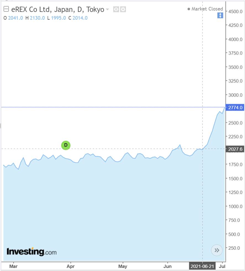This screenshot has width=245, height=271.
Task: Click the scroll to latest double-arrow button
Action: click(x=217, y=250)
